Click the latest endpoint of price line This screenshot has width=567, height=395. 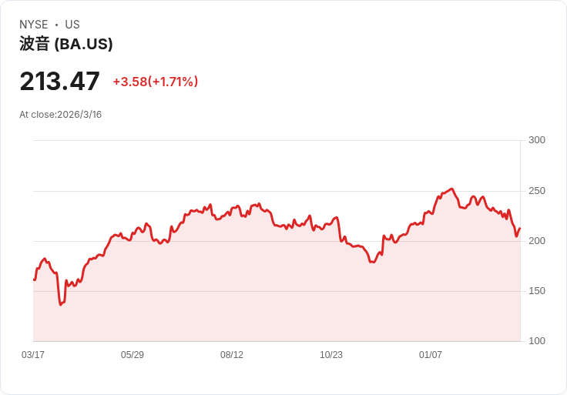click(x=520, y=228)
